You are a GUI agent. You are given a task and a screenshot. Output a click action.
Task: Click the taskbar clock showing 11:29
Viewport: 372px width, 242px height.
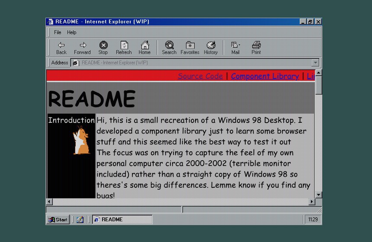312,220
